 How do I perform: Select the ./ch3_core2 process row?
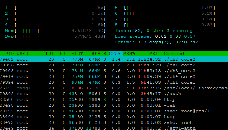click(x=114, y=71)
